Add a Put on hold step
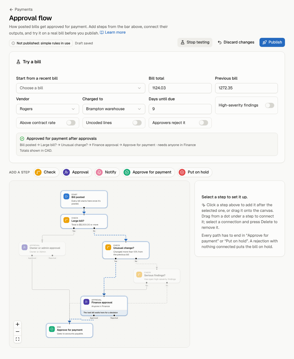The image size is (294, 359). tap(195, 172)
